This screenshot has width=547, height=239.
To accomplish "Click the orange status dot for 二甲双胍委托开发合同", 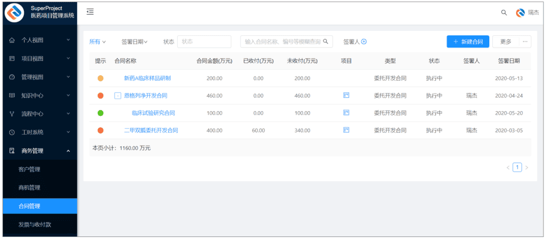I will 100,130.
